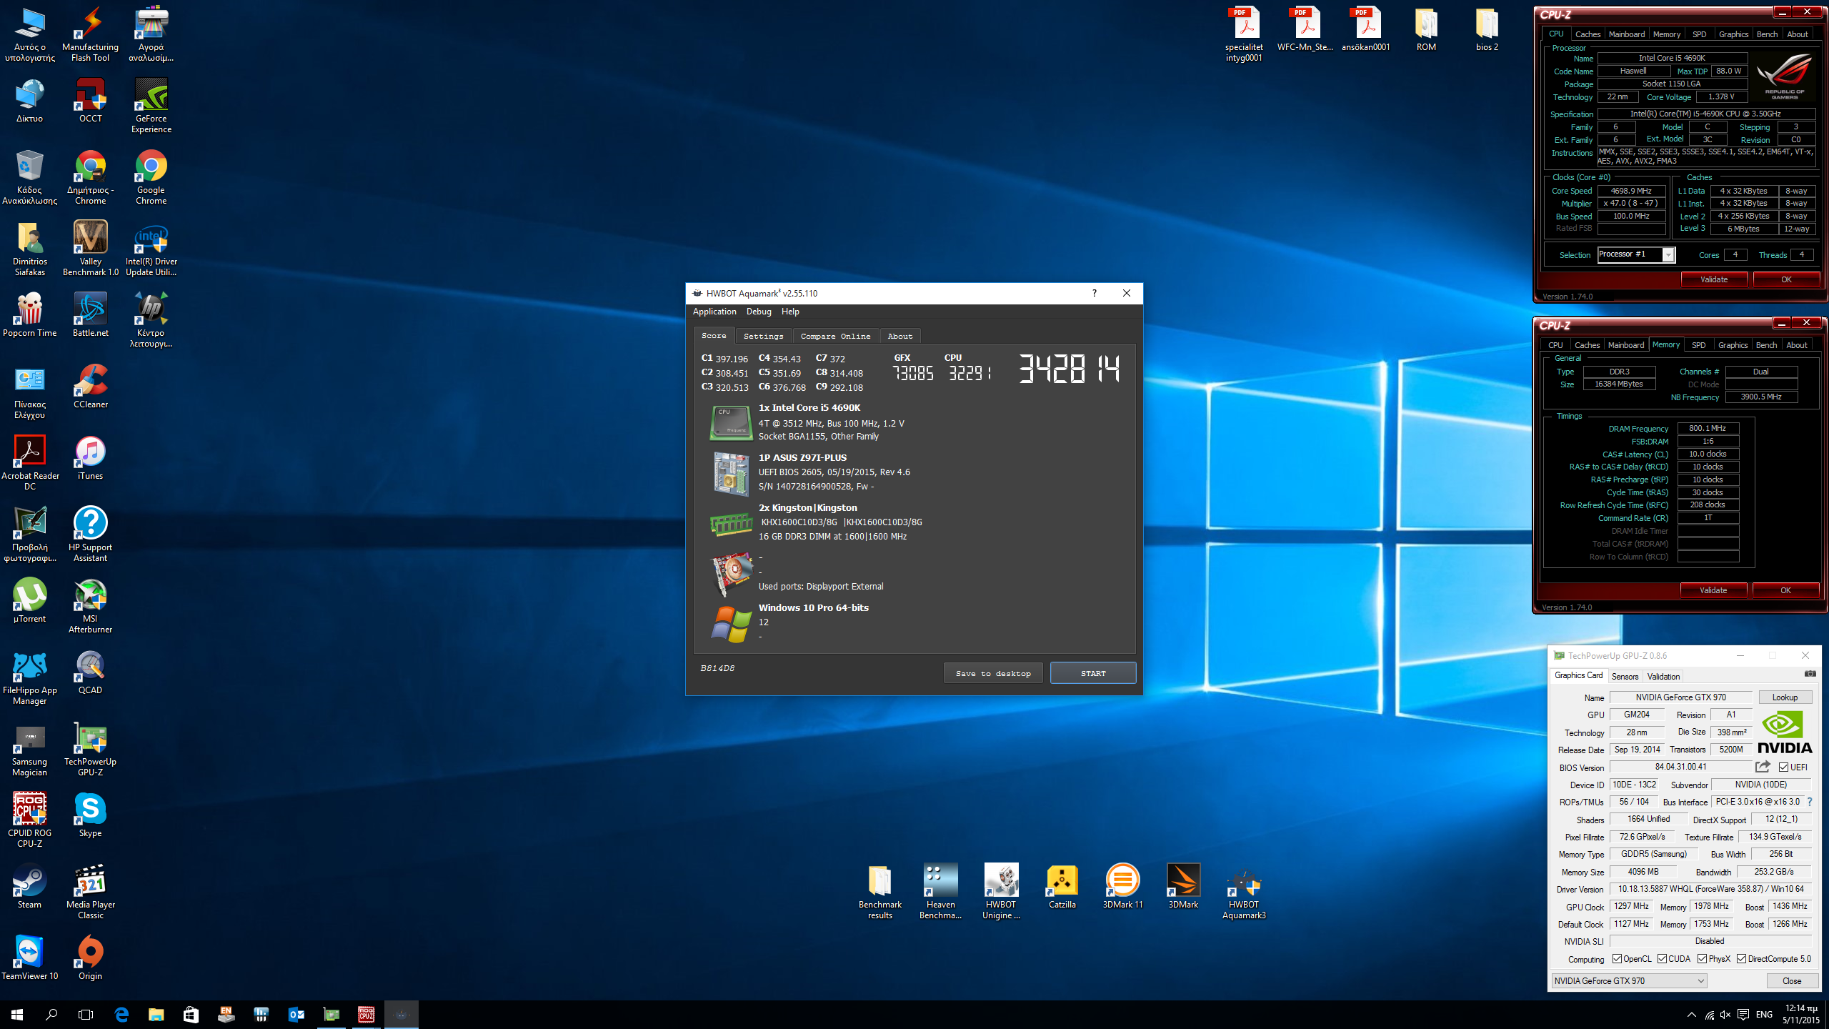Open the Origin desktop shortcut
This screenshot has height=1029, width=1829.
pos(90,958)
